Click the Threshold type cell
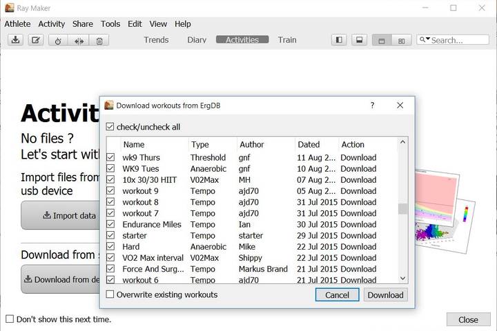Screen dimensions: 497x331 coord(208,157)
